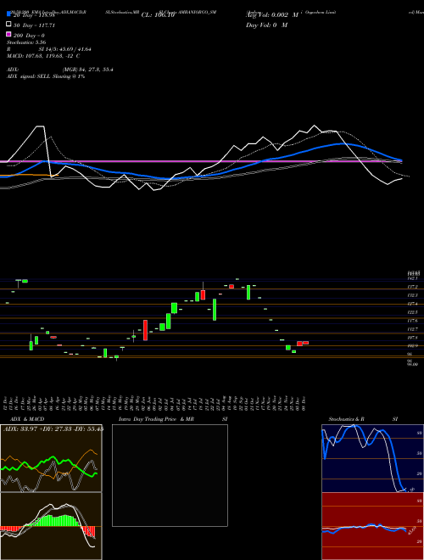Click the 'MACD: 107.68, 119.68, -12 C' line
The height and width of the screenshot is (560, 424).
(43, 56)
